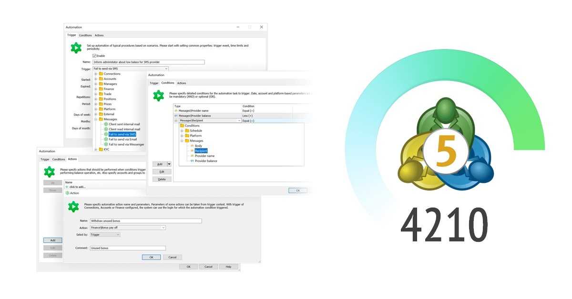Click the green plus 'click to add' icon

click(x=67, y=187)
